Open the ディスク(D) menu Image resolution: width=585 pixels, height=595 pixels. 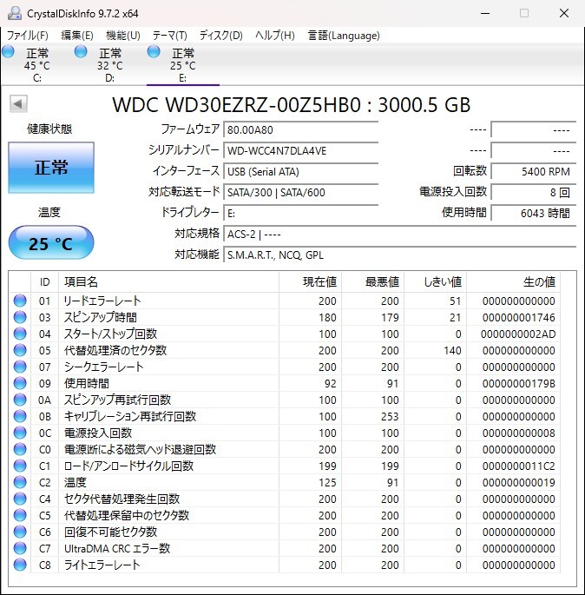pos(221,36)
